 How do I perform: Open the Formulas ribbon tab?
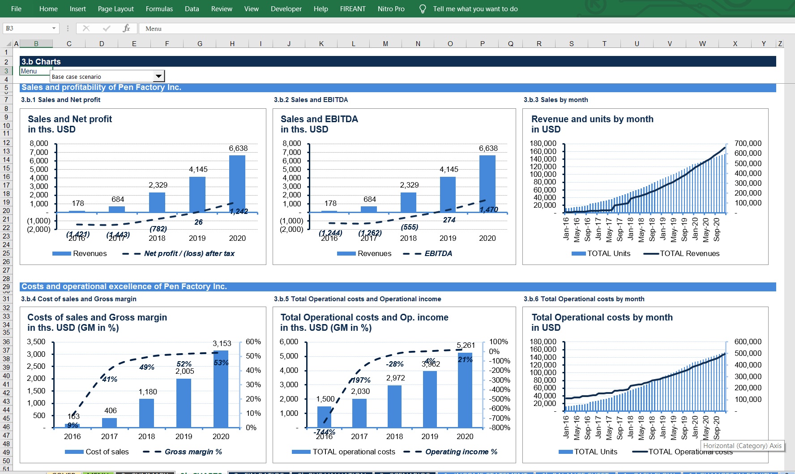(x=159, y=9)
